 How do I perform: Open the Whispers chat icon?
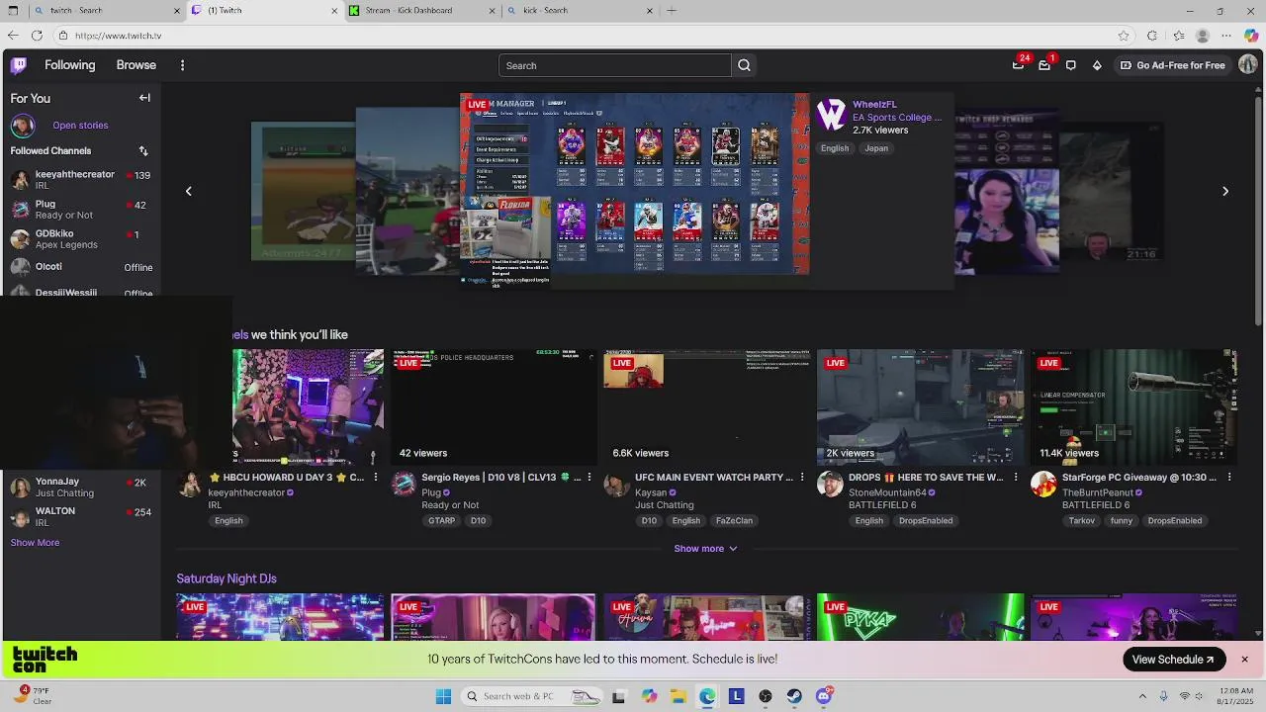click(x=1070, y=65)
